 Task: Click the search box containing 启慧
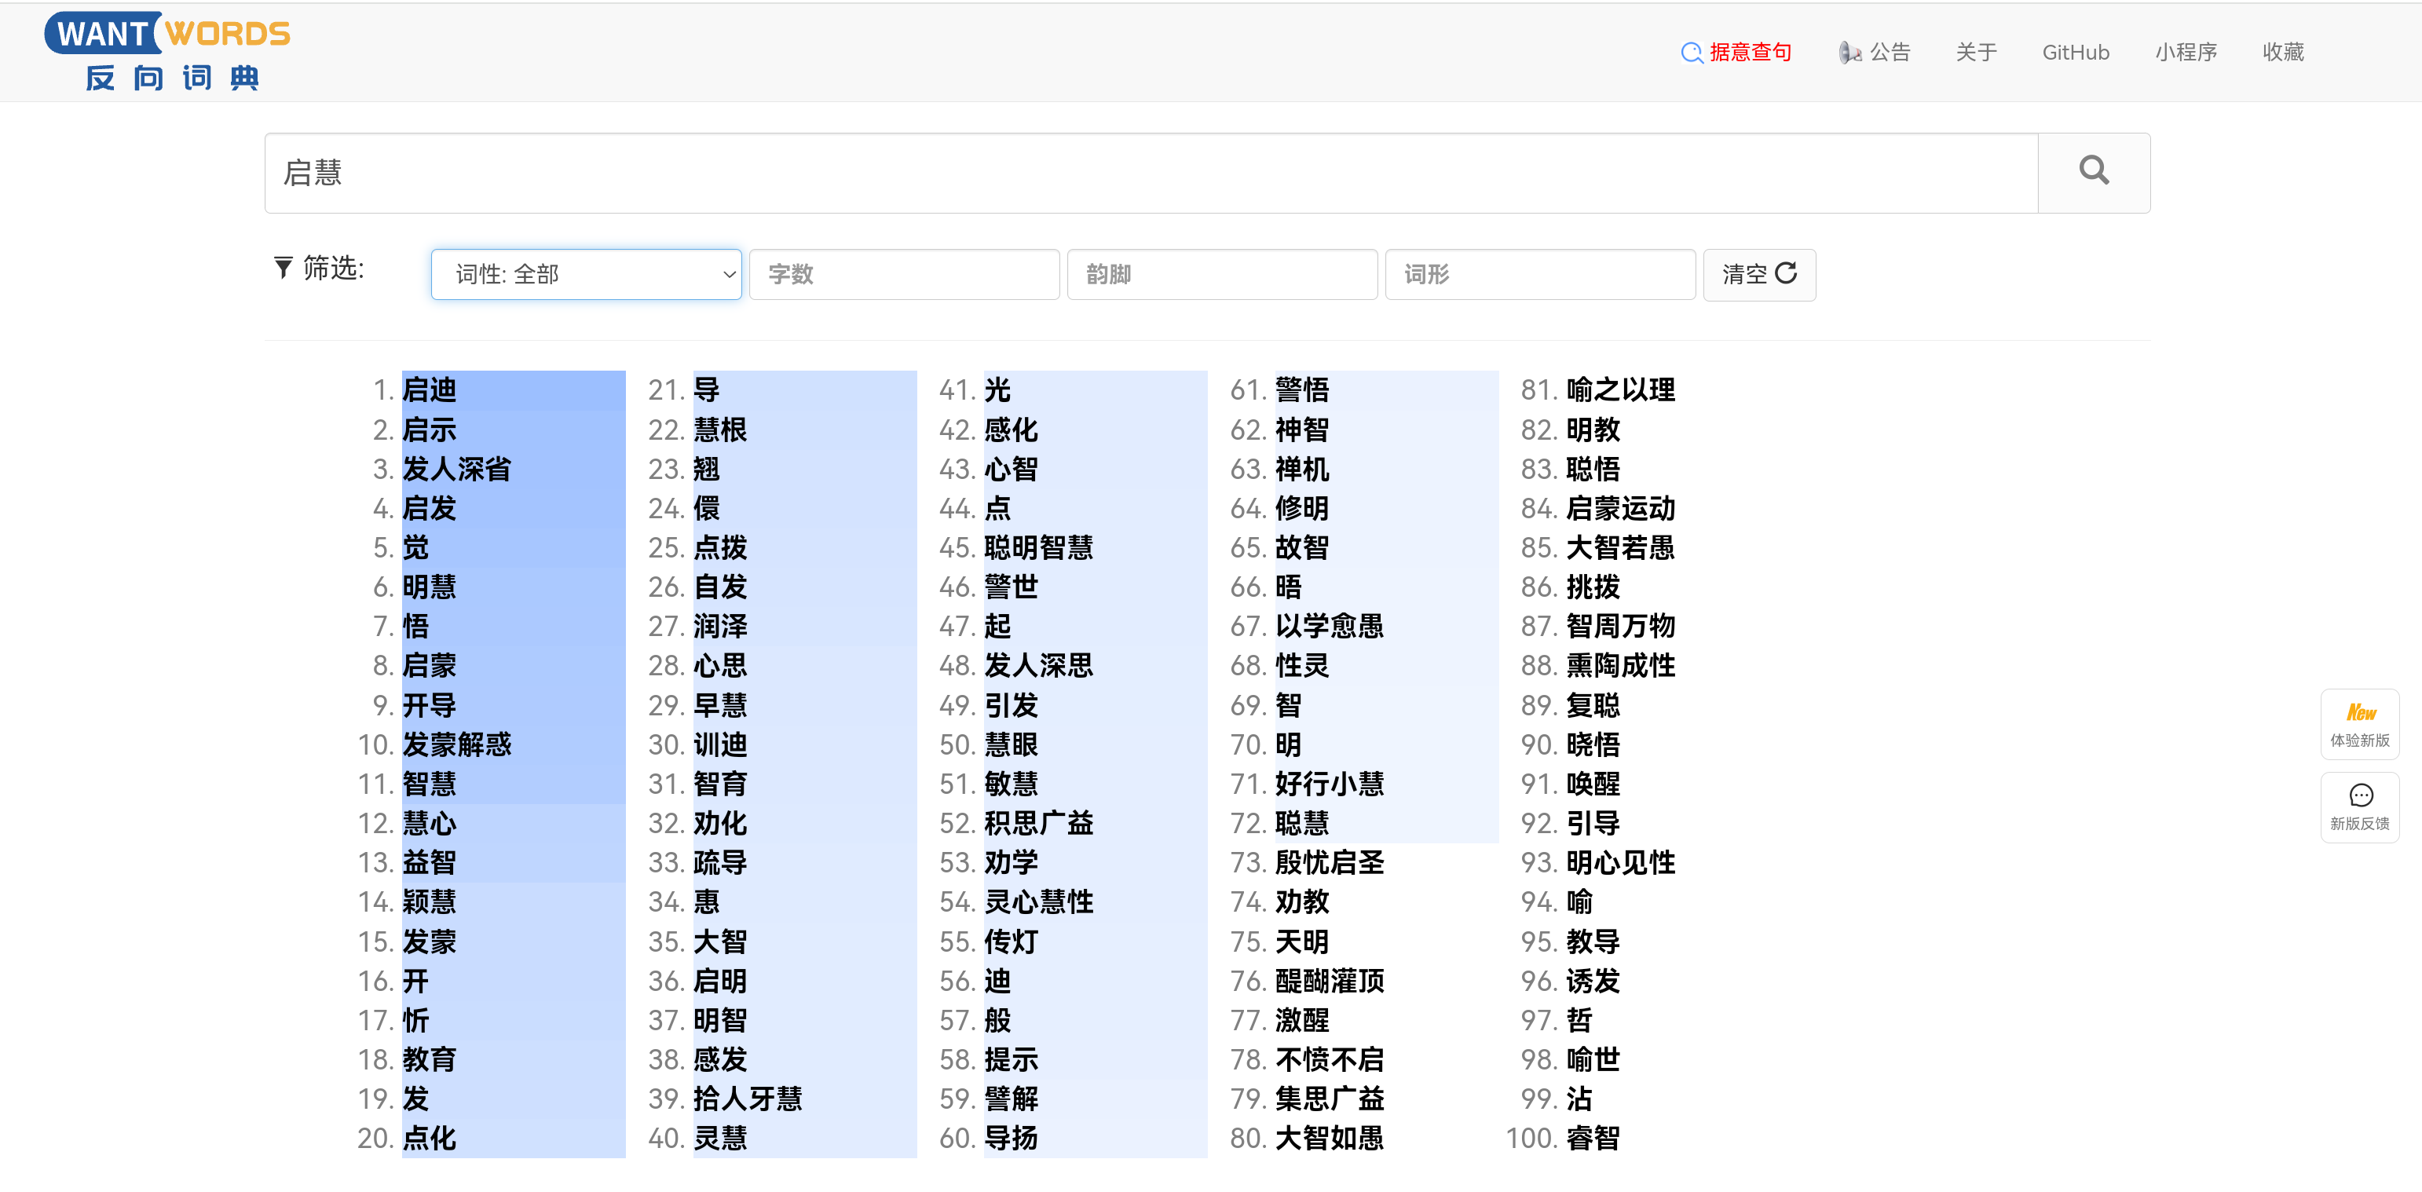coord(1151,172)
